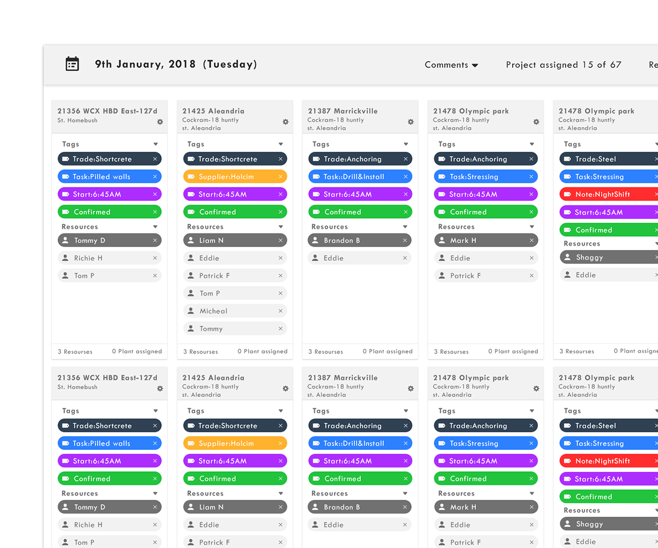Remove Liam N from upper 21425 Aleandria card
The width and height of the screenshot is (658, 548).
click(x=281, y=241)
